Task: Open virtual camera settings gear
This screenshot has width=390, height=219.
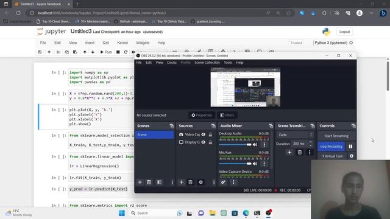Action: tap(352, 156)
